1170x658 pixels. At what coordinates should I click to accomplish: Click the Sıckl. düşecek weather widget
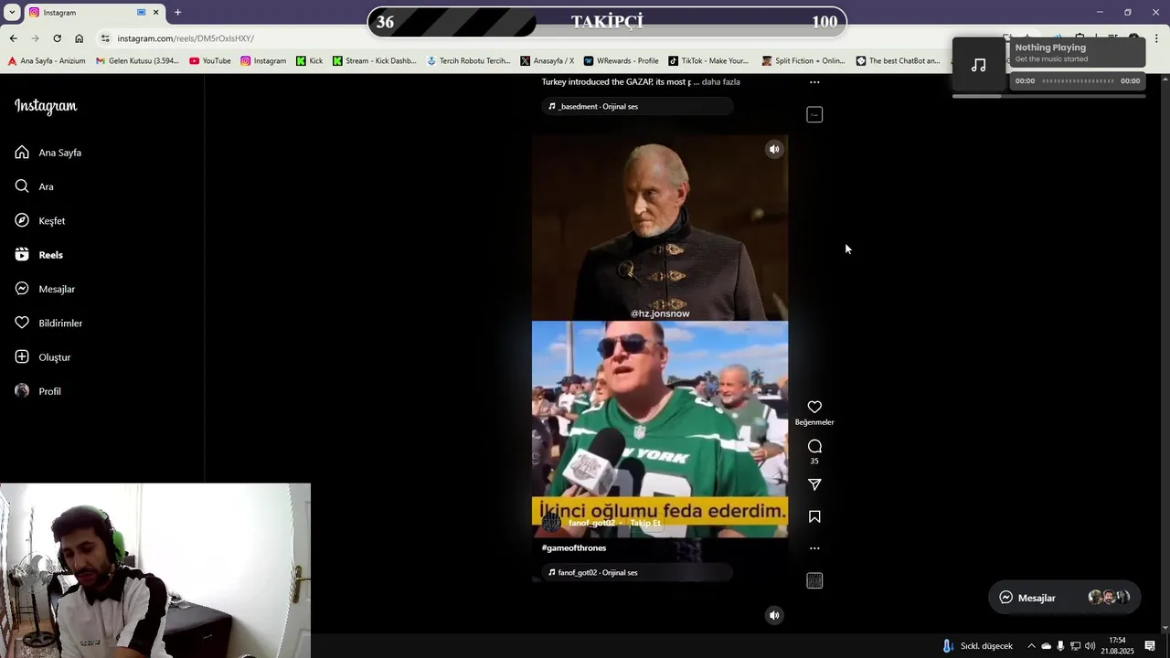[977, 646]
